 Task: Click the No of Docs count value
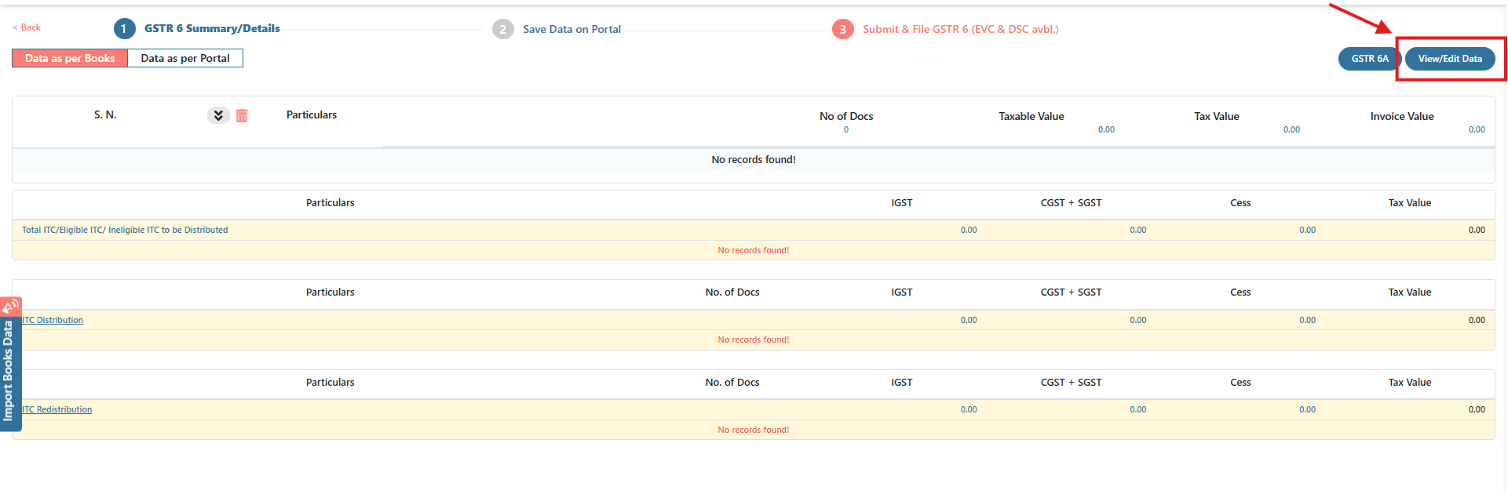tap(845, 130)
